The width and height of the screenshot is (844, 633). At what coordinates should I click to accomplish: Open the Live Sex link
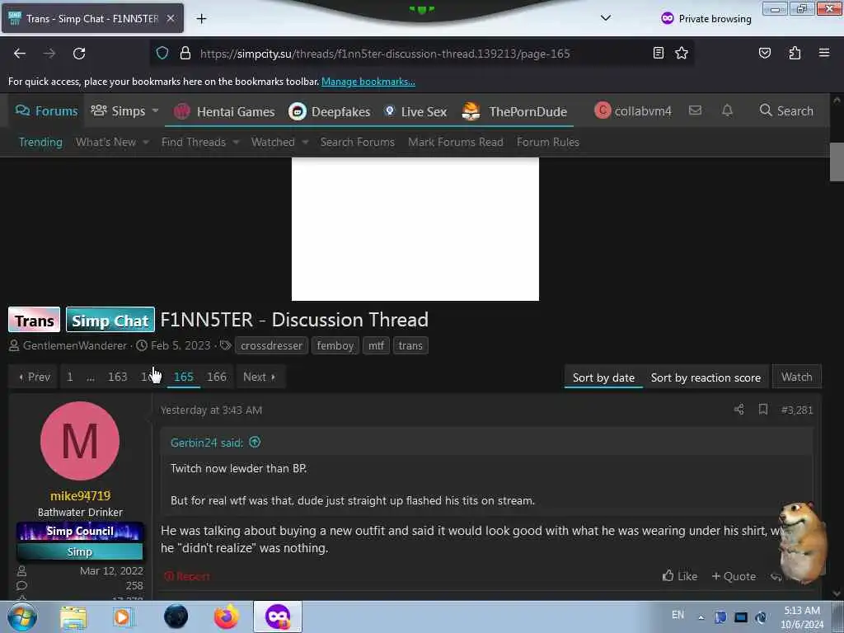tap(415, 111)
